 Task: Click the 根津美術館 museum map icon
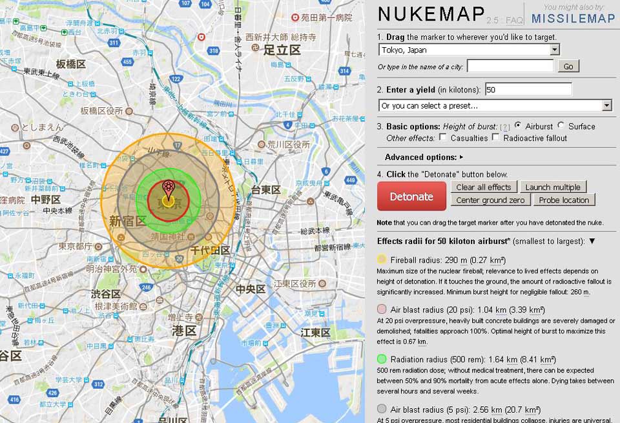(x=143, y=306)
